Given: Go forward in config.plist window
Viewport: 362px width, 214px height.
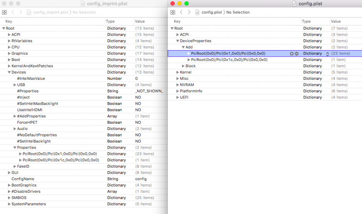Looking at the screenshot, I should coord(189,12).
